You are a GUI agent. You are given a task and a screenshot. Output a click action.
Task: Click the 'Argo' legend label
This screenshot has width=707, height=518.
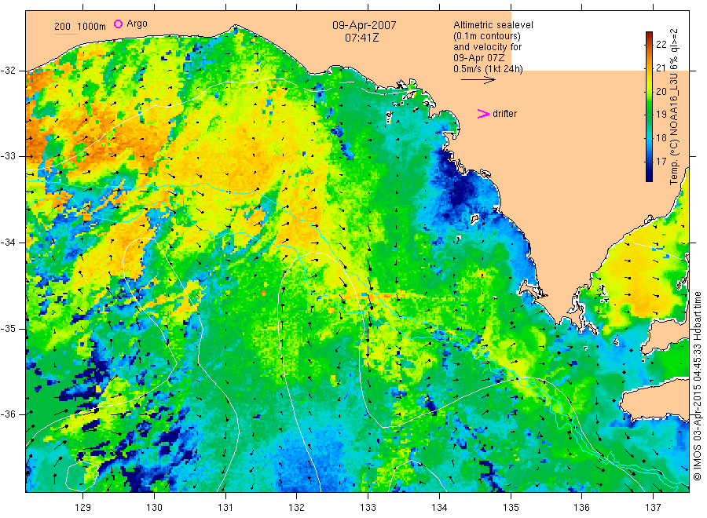point(137,24)
